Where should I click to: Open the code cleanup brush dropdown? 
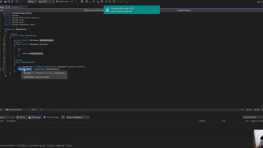coord(34,110)
